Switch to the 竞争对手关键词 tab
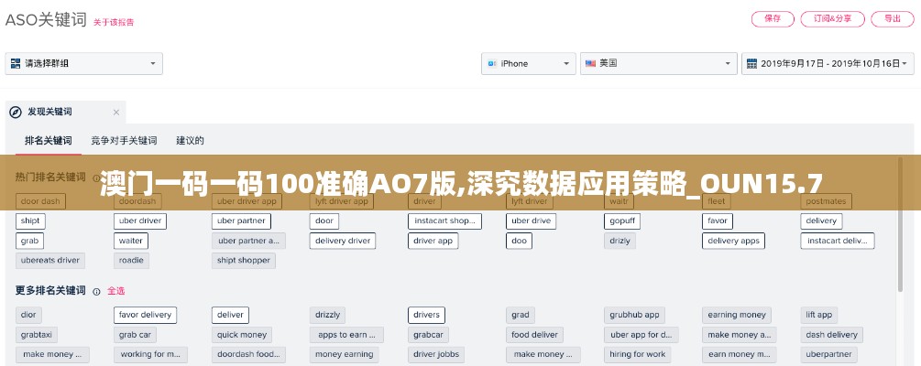Screen dimensions: 921x366 coord(124,141)
